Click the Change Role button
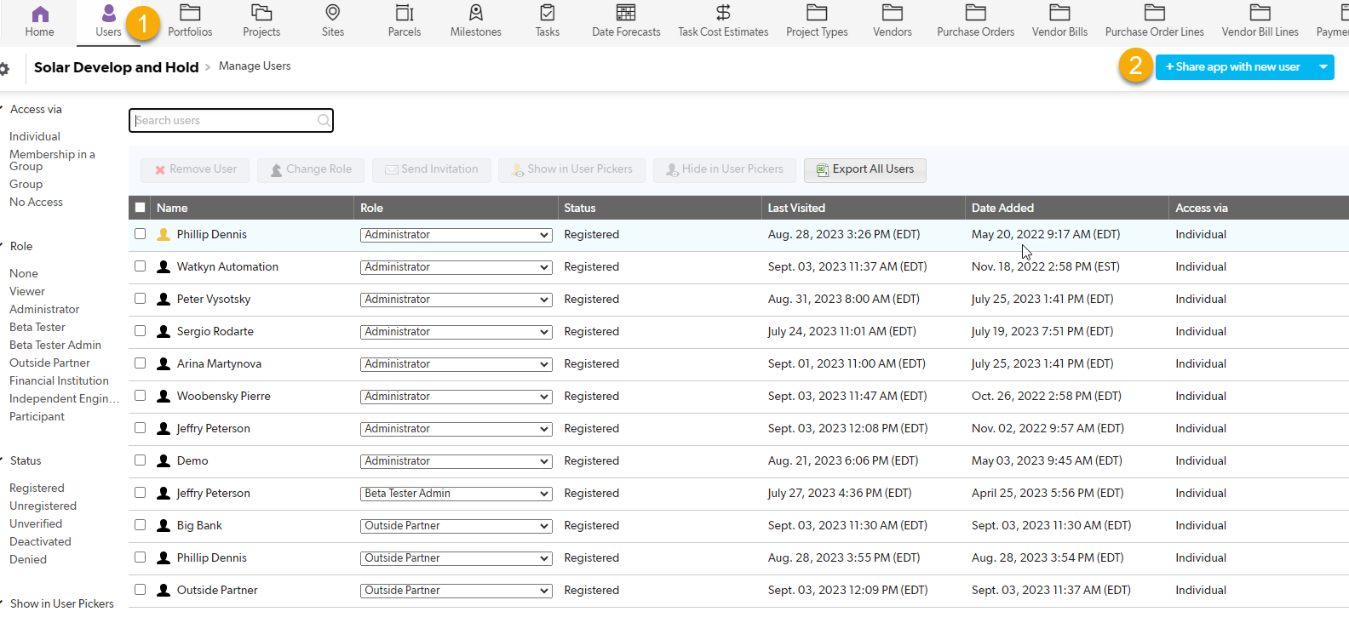 click(x=311, y=170)
